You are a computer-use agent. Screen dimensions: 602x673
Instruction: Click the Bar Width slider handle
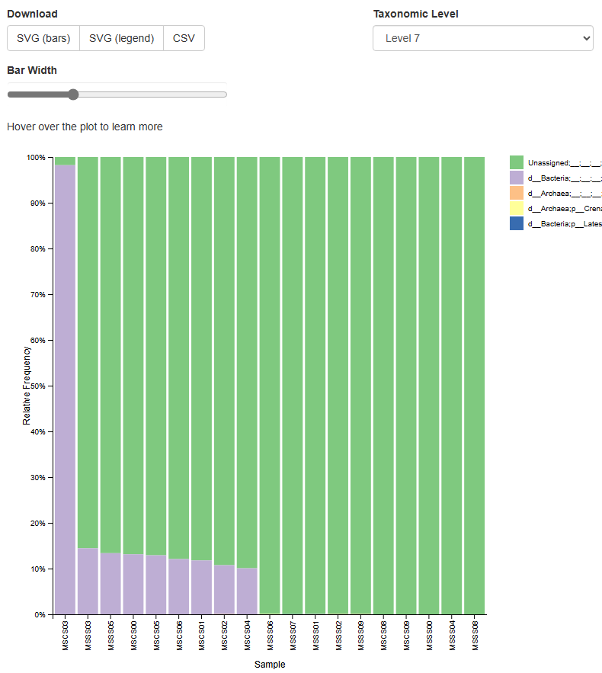(x=73, y=95)
